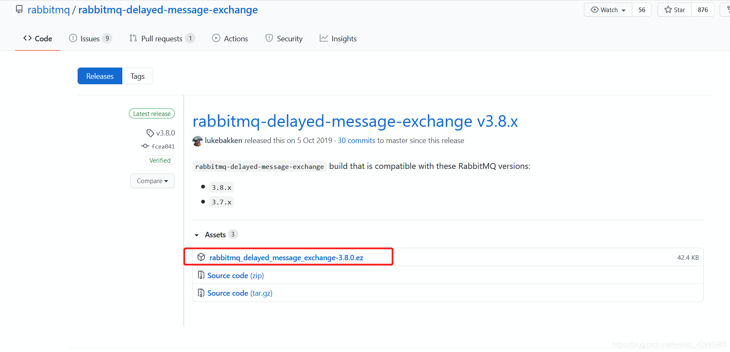
Task: Click the commit icon next to fcea041
Action: click(x=145, y=146)
